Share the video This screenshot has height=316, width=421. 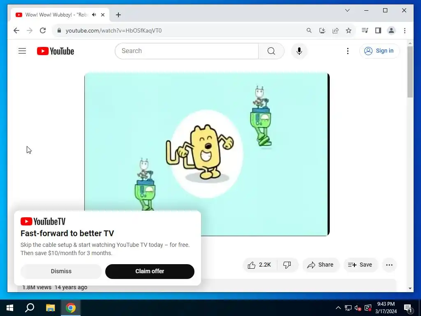pos(321,265)
